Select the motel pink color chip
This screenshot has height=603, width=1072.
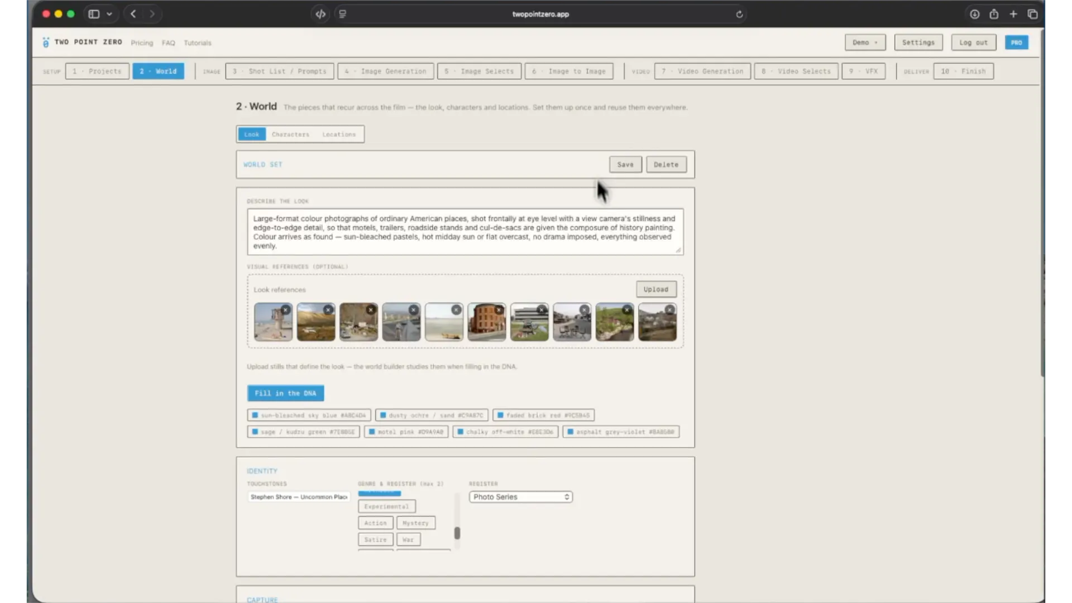(x=406, y=432)
